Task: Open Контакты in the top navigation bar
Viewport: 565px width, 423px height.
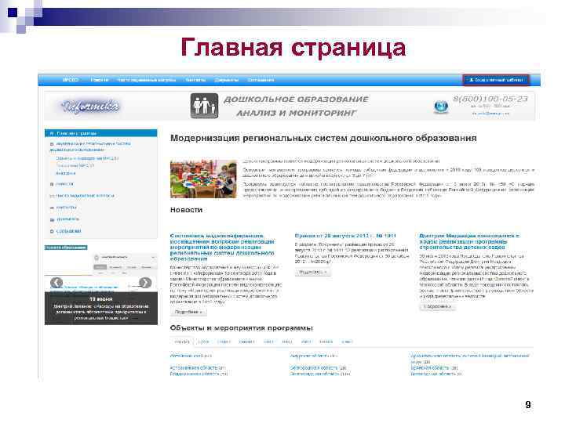Action: point(195,80)
